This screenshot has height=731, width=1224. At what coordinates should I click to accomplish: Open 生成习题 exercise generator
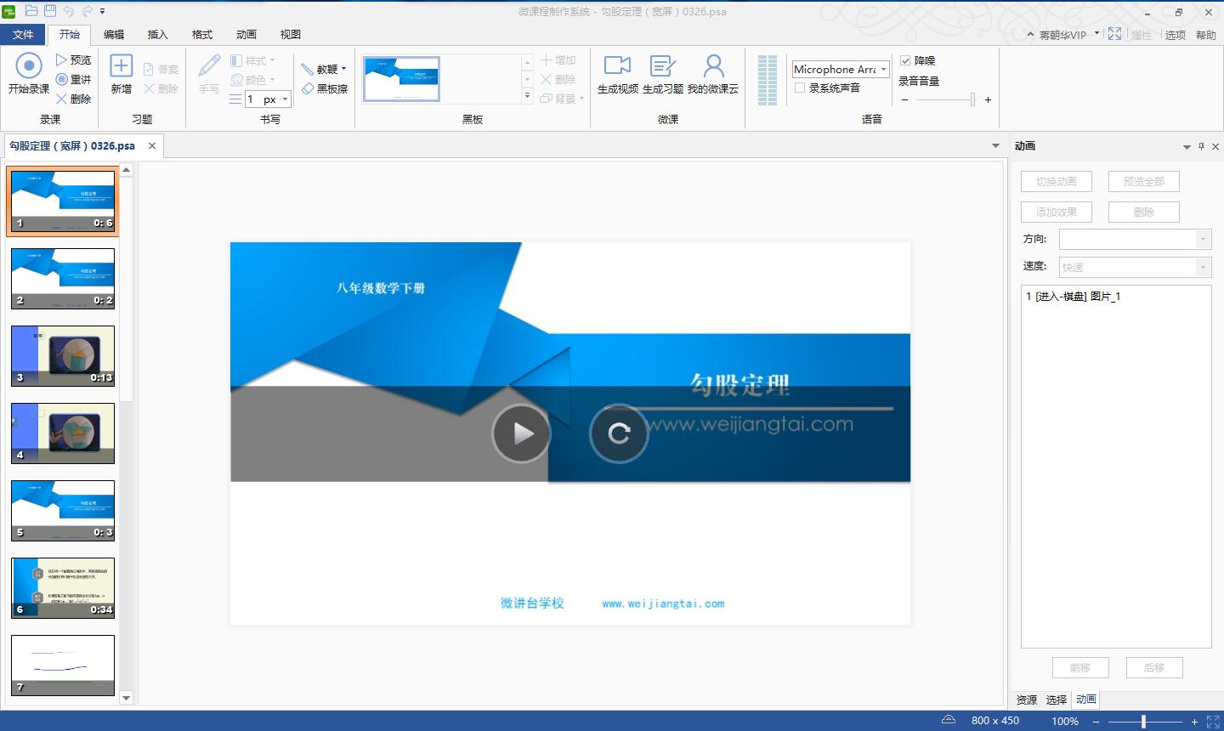[x=662, y=66]
